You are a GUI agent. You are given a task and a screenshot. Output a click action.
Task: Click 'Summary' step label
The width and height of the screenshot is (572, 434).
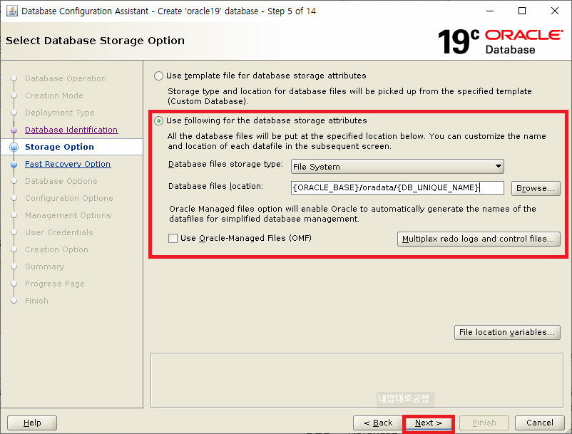click(x=44, y=267)
